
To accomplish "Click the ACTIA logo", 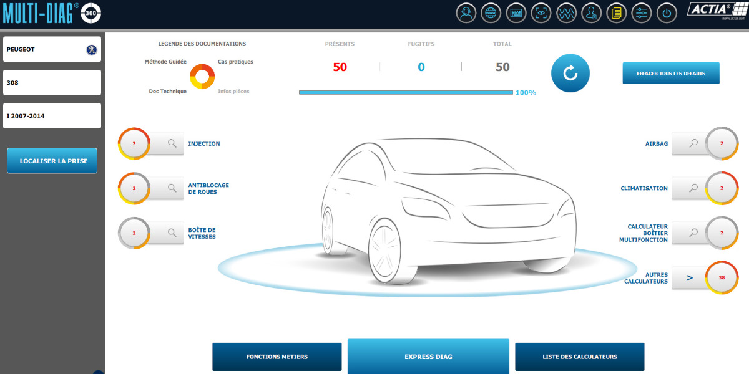I will point(716,11).
